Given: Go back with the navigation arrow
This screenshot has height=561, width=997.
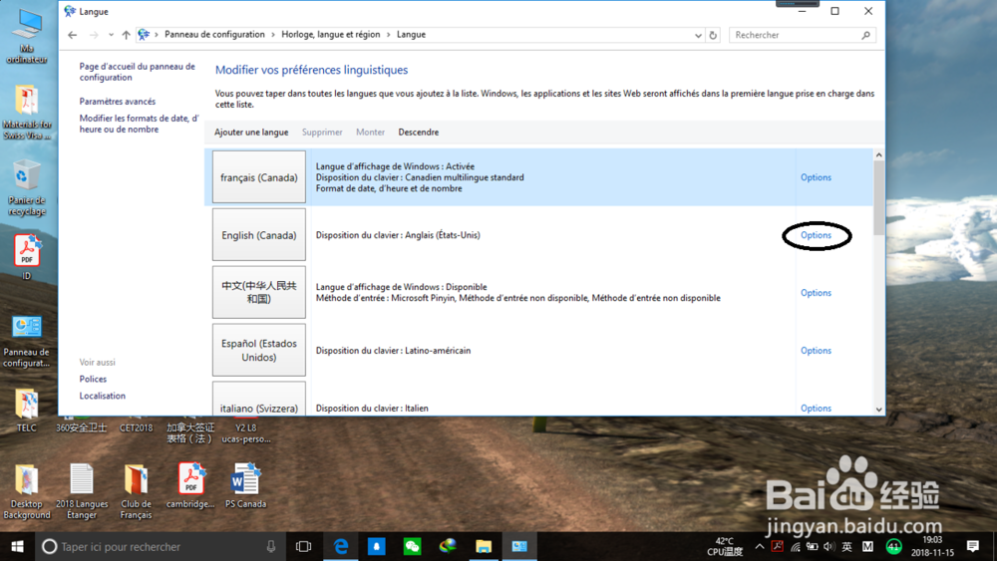Looking at the screenshot, I should pos(73,35).
